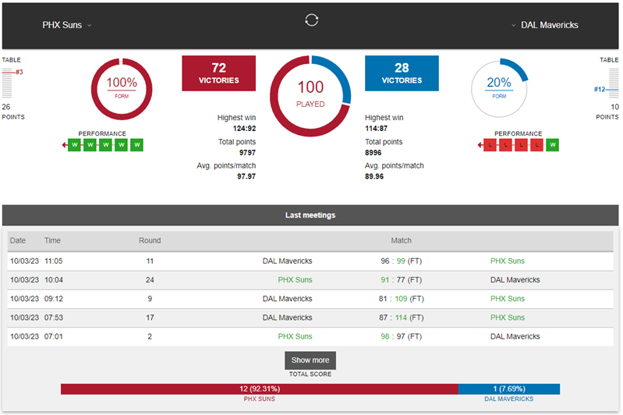This screenshot has height=415, width=623.
Task: Click the green W badge under Mavericks performance
Action: coord(552,145)
